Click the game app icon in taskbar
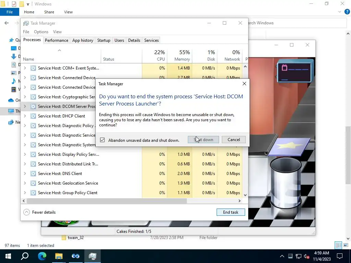This screenshot has width=351, height=263. [76, 256]
